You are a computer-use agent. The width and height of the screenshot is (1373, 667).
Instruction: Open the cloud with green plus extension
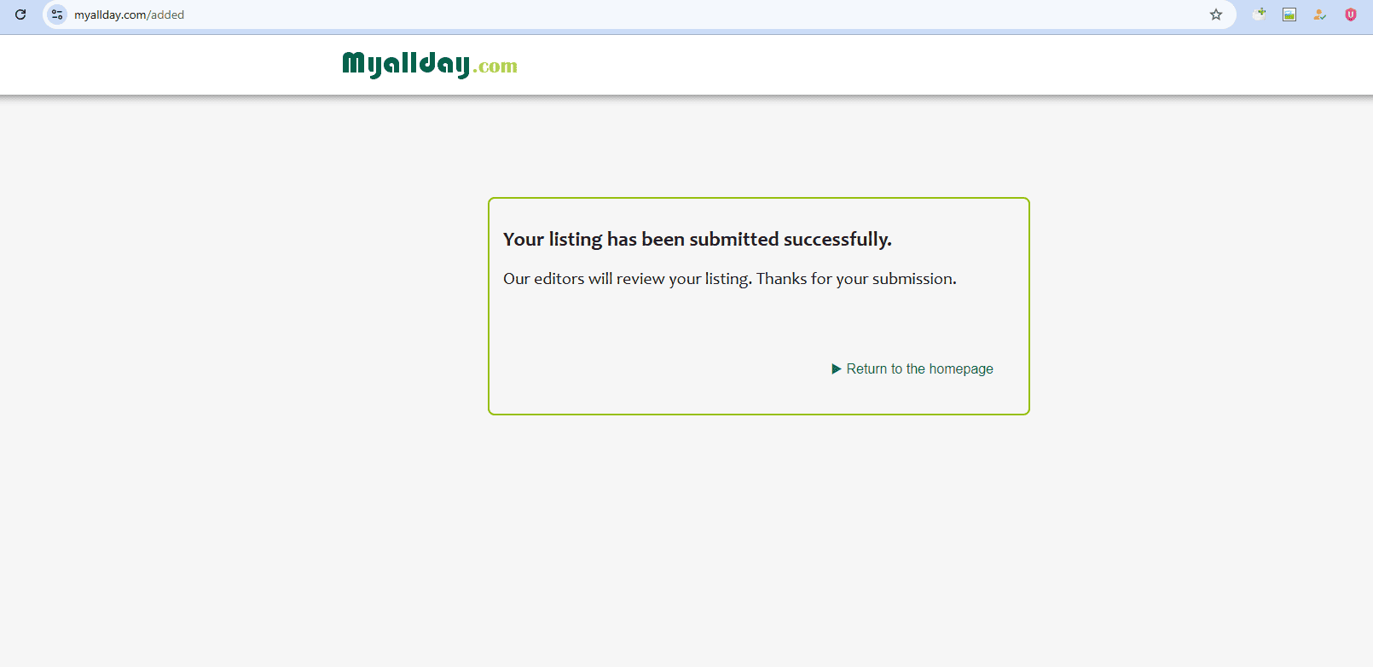(1260, 14)
